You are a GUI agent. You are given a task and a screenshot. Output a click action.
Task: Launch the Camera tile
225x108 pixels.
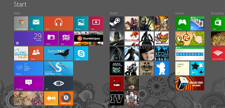[x=51, y=39]
